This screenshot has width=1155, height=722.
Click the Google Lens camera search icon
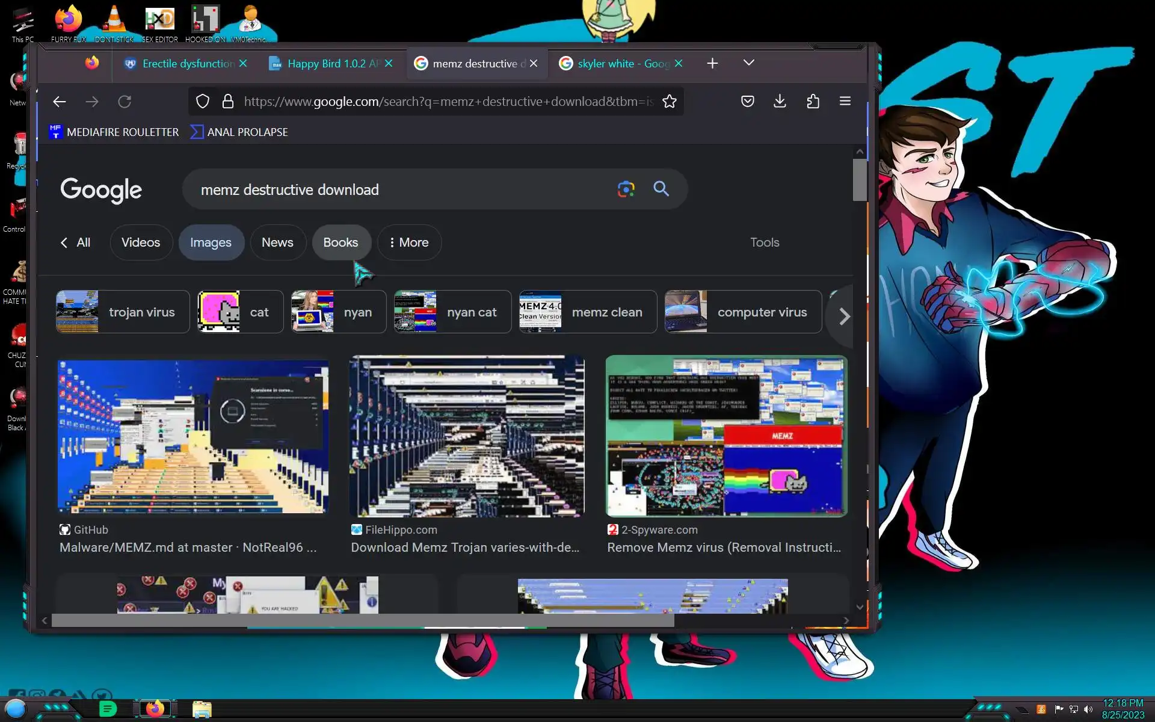[x=626, y=189]
